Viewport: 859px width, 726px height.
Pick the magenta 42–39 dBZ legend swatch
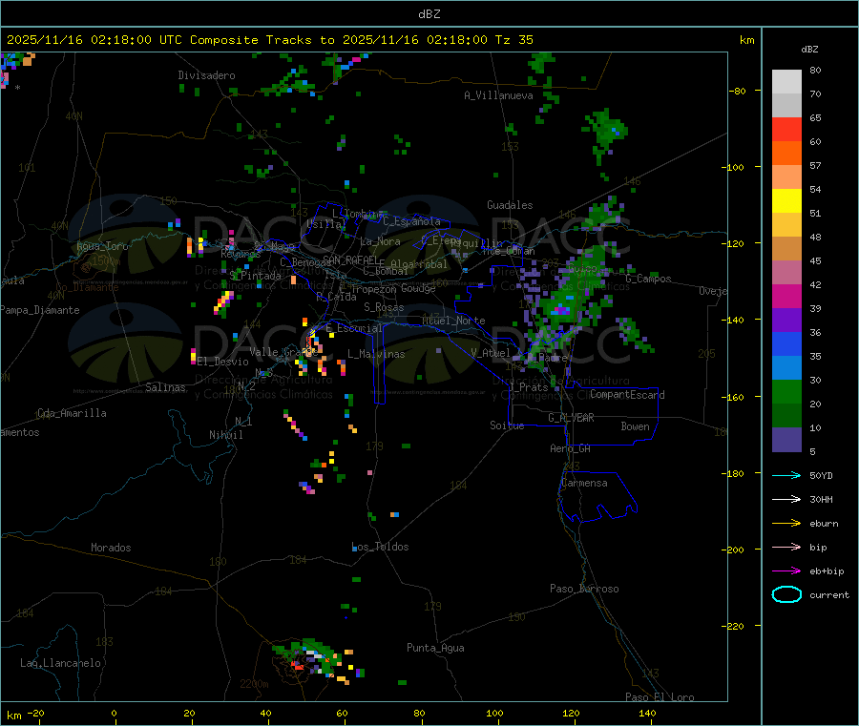pyautogui.click(x=786, y=296)
